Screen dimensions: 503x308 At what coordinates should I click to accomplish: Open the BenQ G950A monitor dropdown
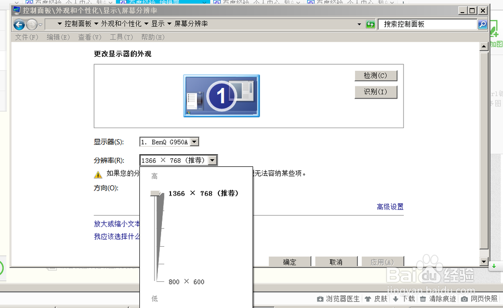coord(194,141)
